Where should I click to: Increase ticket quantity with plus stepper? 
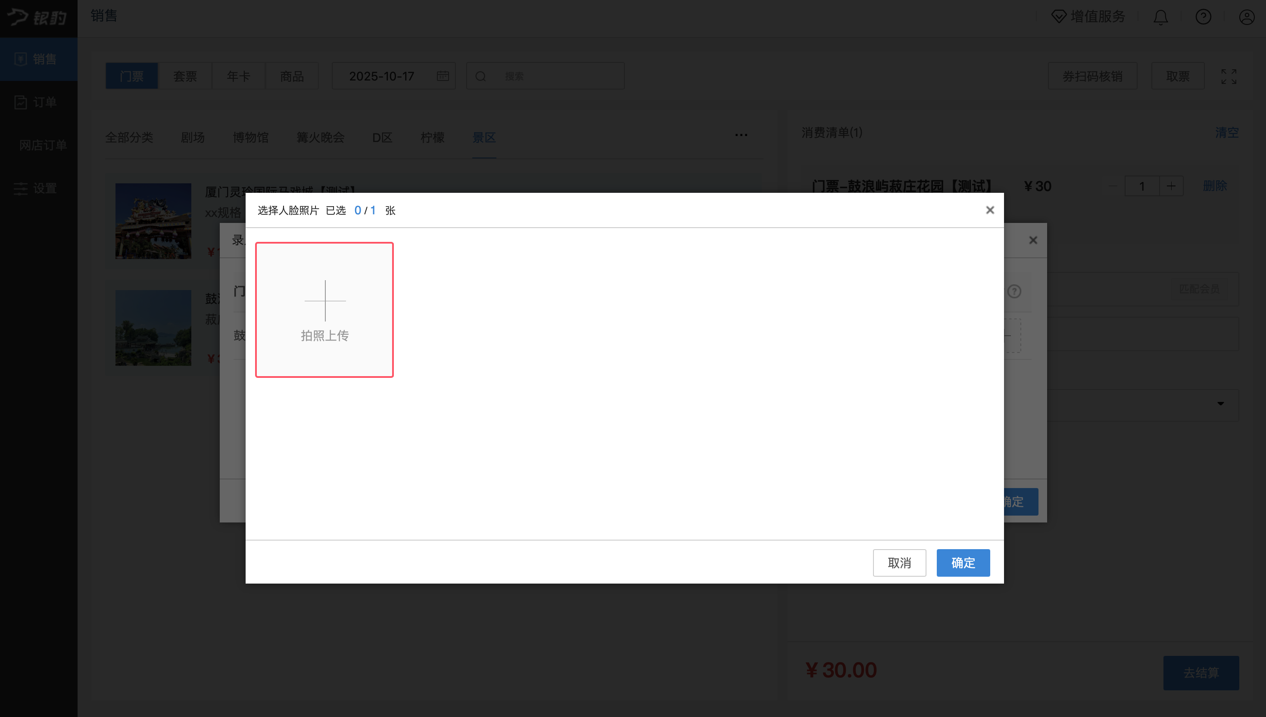click(1171, 186)
